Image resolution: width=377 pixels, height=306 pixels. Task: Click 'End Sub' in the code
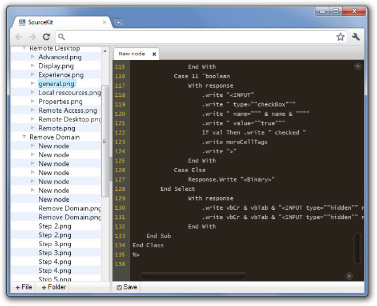159,236
